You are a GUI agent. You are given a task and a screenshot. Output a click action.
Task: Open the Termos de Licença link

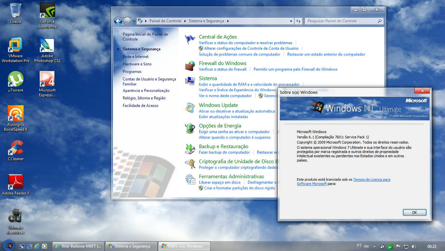coord(372,179)
